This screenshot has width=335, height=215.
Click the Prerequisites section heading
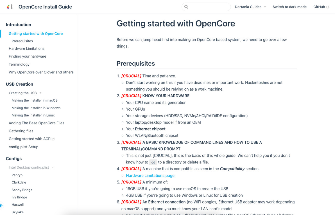[136, 64]
